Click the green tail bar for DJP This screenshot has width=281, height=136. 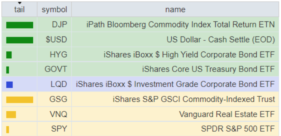20,25
